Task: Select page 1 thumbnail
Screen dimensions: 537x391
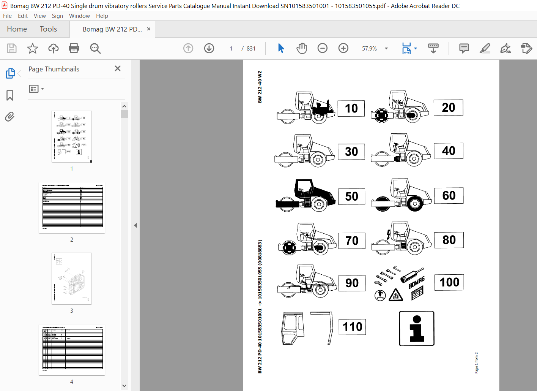Action: pyautogui.click(x=72, y=136)
